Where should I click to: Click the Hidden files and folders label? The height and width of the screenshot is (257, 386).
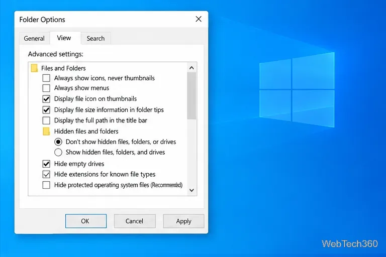(x=86, y=132)
